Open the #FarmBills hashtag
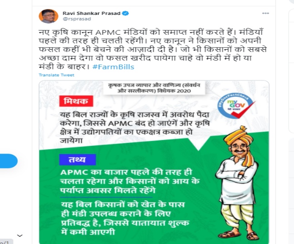Screen dimensions: 294x244 113,67
